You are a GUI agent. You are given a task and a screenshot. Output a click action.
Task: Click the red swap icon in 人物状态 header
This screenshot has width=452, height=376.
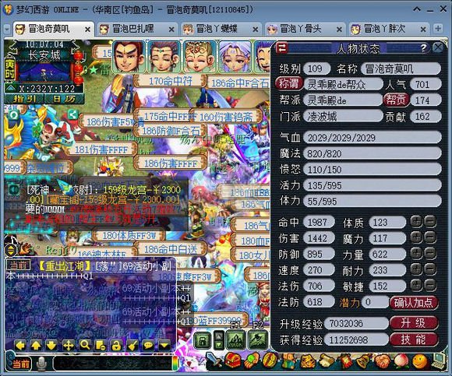[281, 47]
